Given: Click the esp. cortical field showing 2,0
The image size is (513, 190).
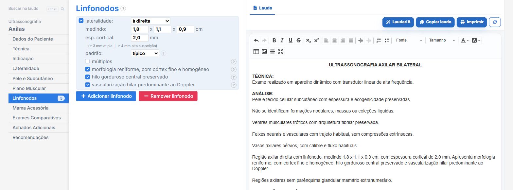Looking at the screenshot, I should coord(140,38).
